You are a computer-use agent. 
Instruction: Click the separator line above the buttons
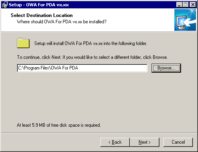[99, 133]
